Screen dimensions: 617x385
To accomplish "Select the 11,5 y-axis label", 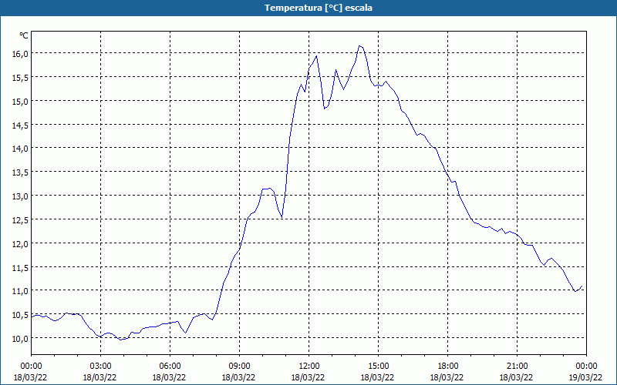I will pos(20,267).
